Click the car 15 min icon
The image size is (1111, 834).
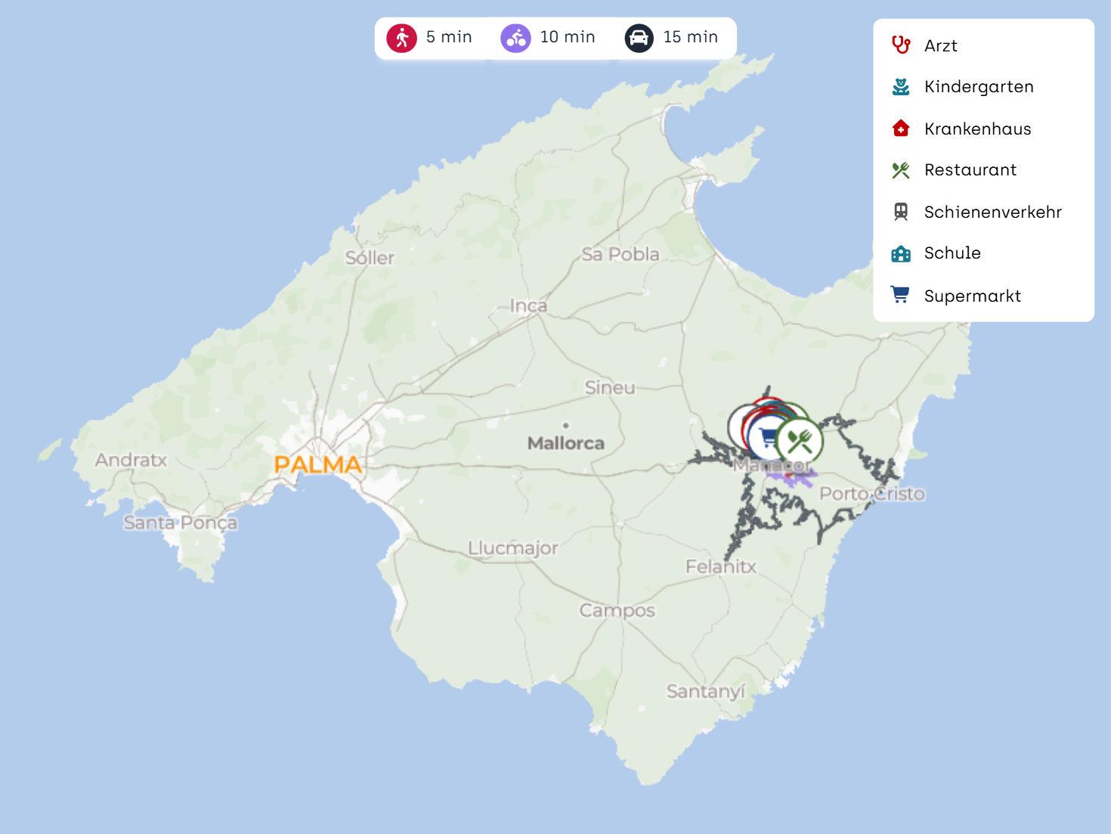coord(639,38)
